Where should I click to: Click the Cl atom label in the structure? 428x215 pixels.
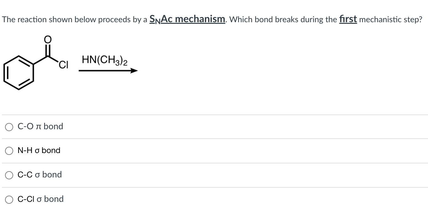64,65
